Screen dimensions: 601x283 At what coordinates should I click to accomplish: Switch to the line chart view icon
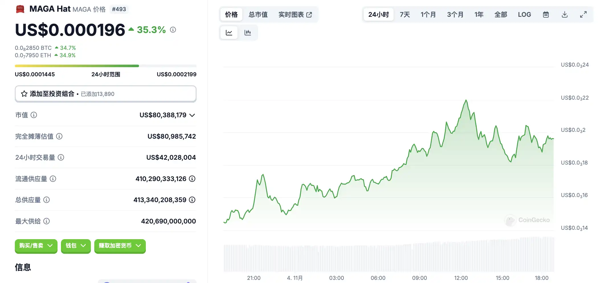click(x=229, y=33)
